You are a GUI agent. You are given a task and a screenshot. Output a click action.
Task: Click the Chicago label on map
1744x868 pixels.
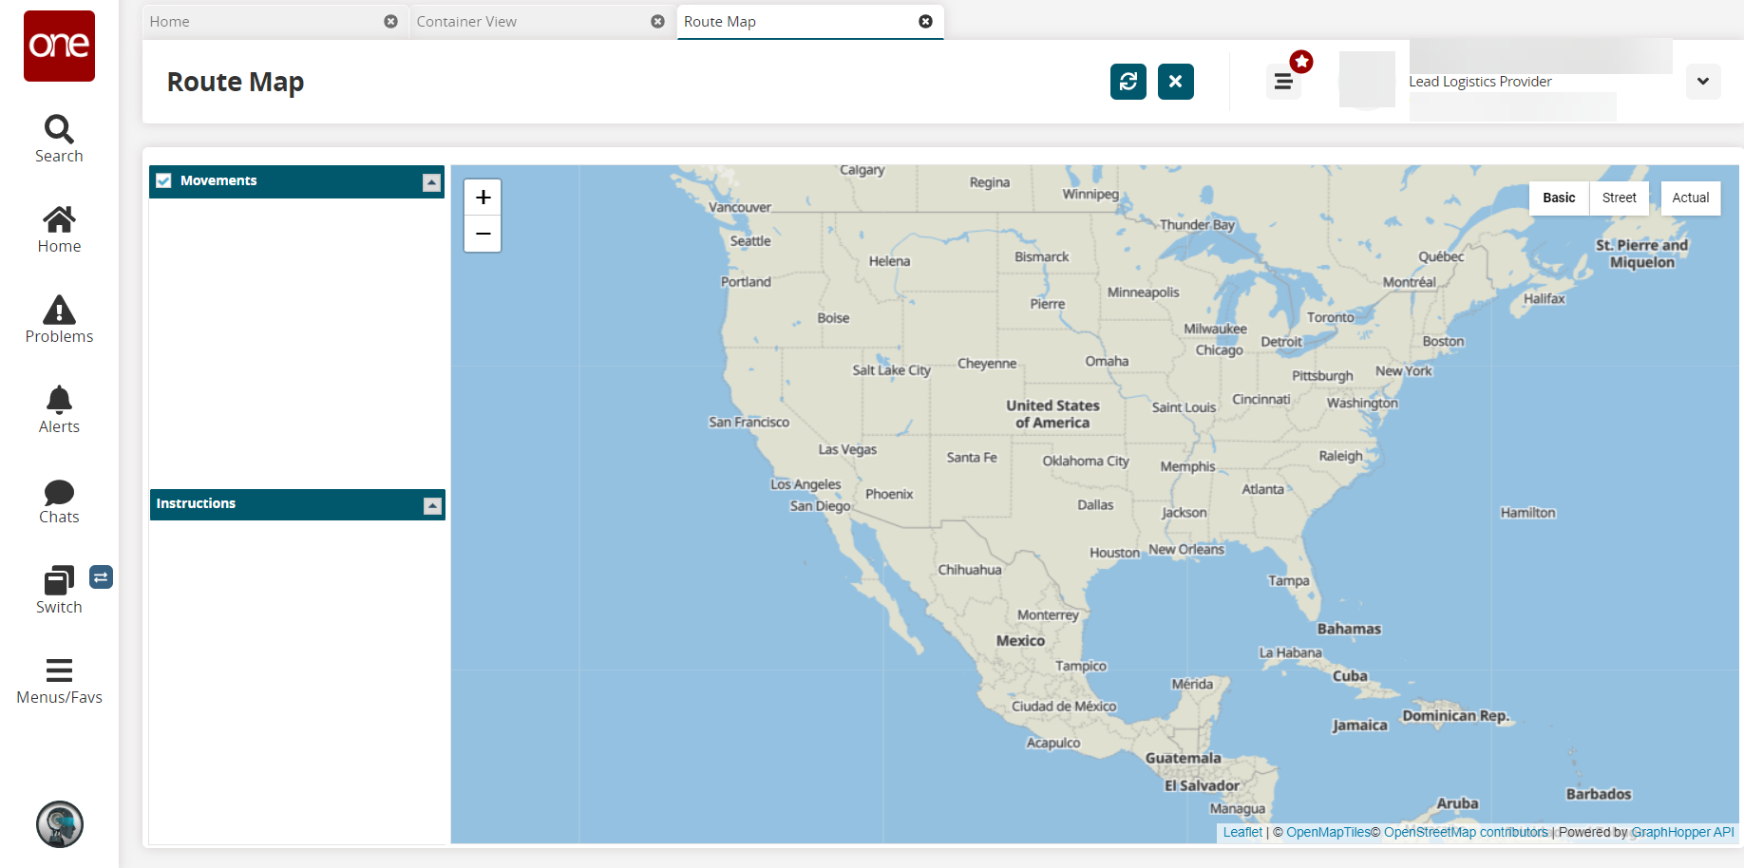tap(1220, 350)
